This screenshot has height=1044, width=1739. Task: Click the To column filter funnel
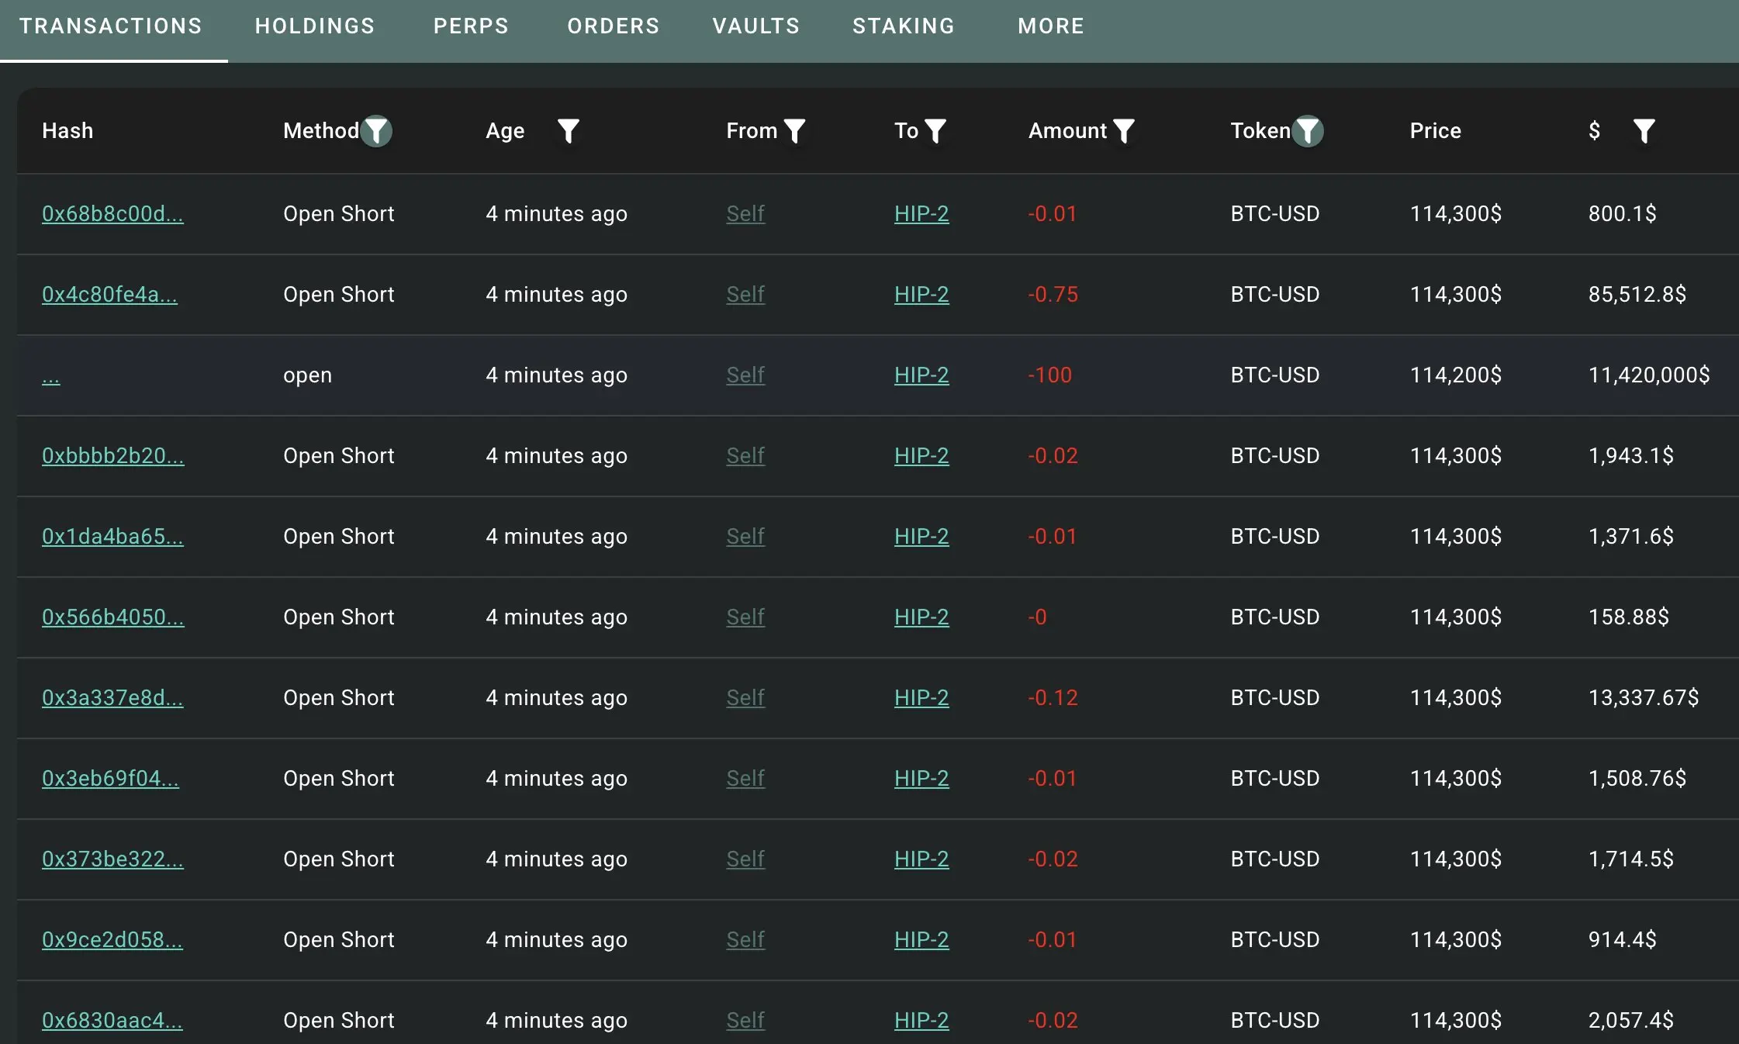coord(936,131)
